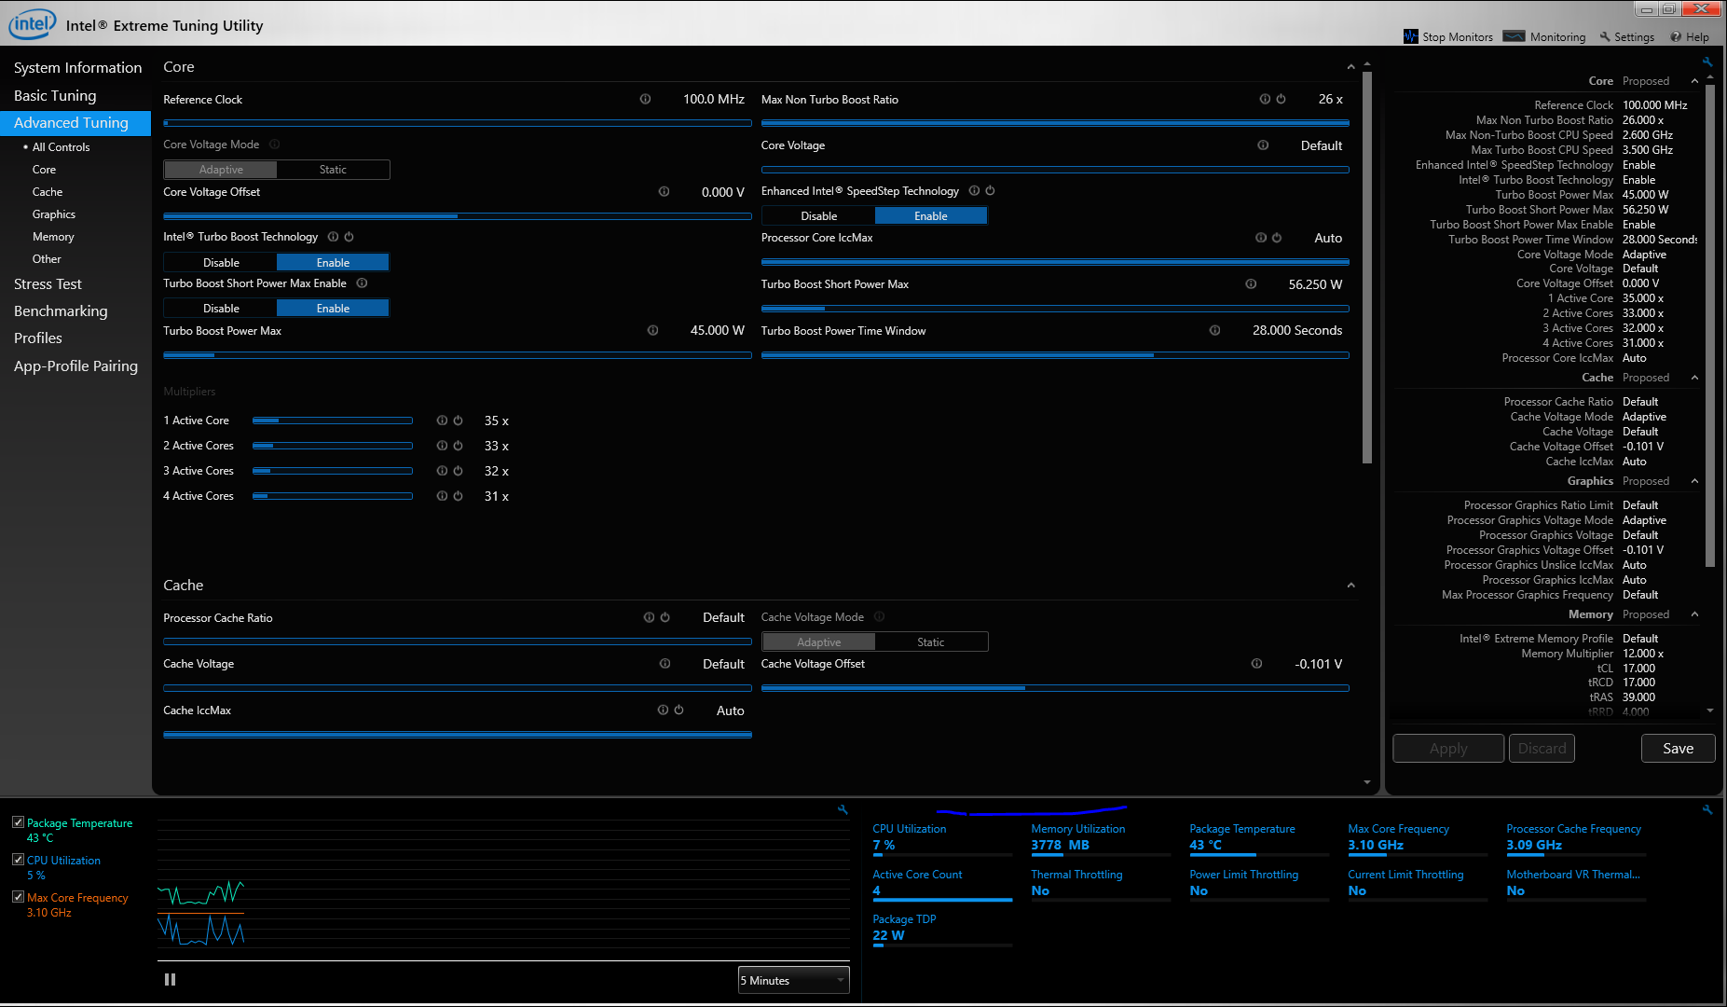Collapse Graphics proposed summary group
This screenshot has height=1007, width=1727.
tap(1694, 481)
